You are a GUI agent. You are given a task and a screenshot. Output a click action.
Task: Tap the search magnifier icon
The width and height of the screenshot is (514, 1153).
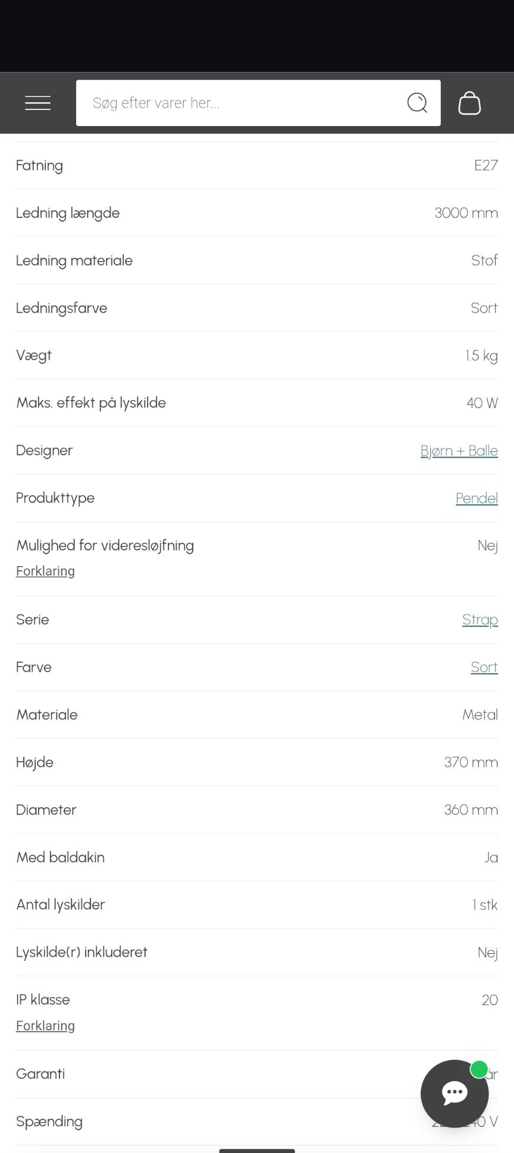point(417,103)
